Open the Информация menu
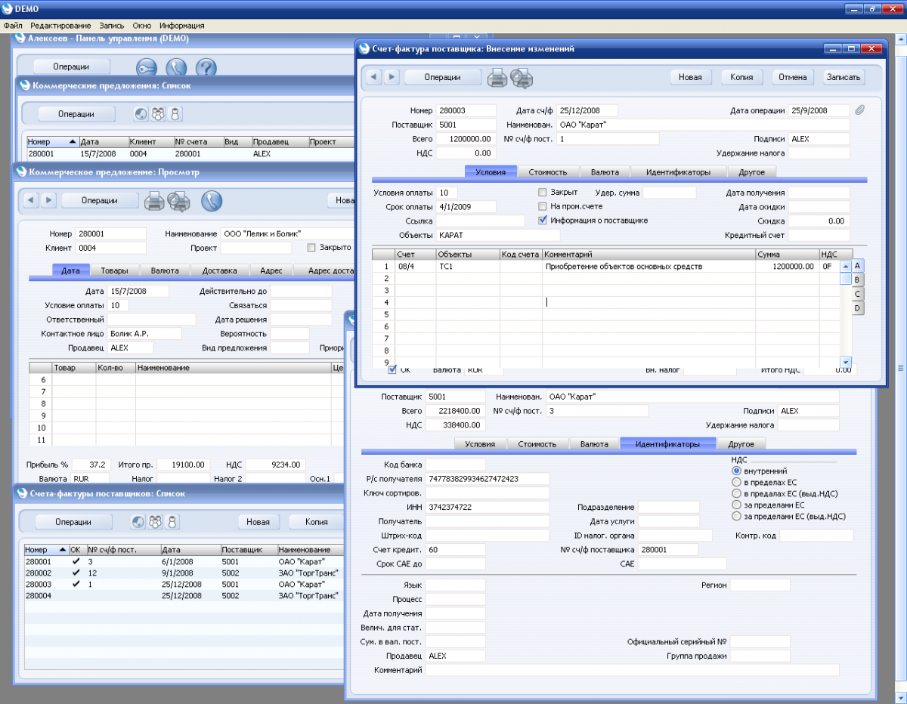Screen dimensions: 907x704 [181, 26]
